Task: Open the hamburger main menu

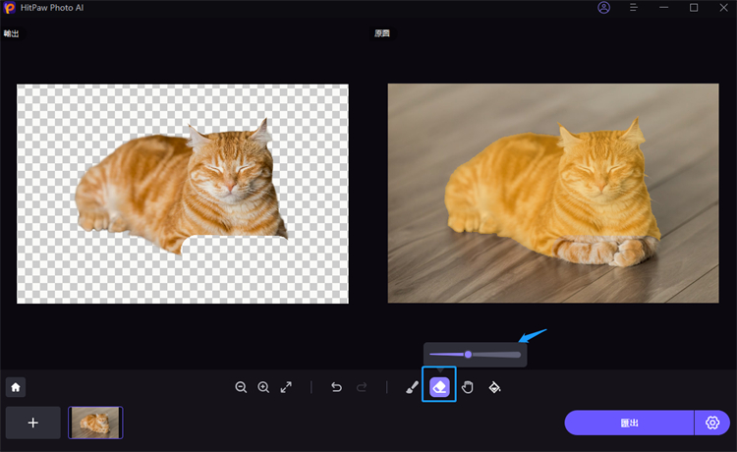Action: 634,8
